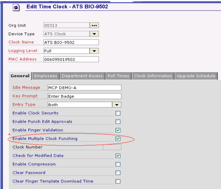
Task: Open the Department Access tab
Action: [x=82, y=76]
